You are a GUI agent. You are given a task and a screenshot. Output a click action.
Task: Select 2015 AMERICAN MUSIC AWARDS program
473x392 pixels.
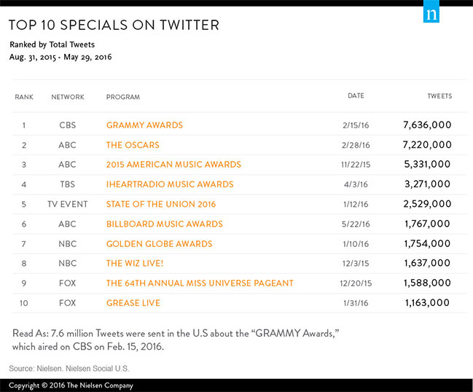tap(173, 165)
